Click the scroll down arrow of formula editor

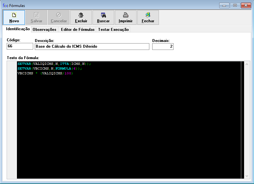(x=246, y=176)
